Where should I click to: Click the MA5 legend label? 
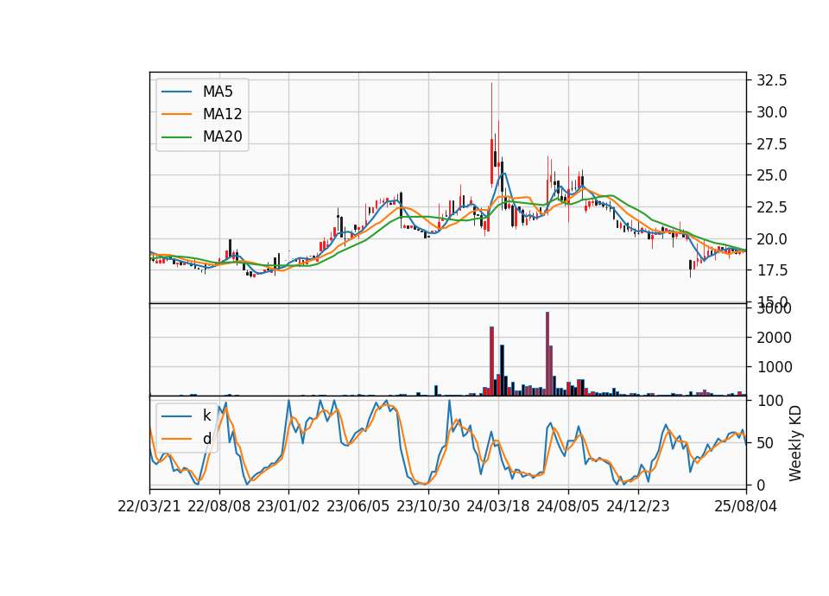tap(218, 92)
